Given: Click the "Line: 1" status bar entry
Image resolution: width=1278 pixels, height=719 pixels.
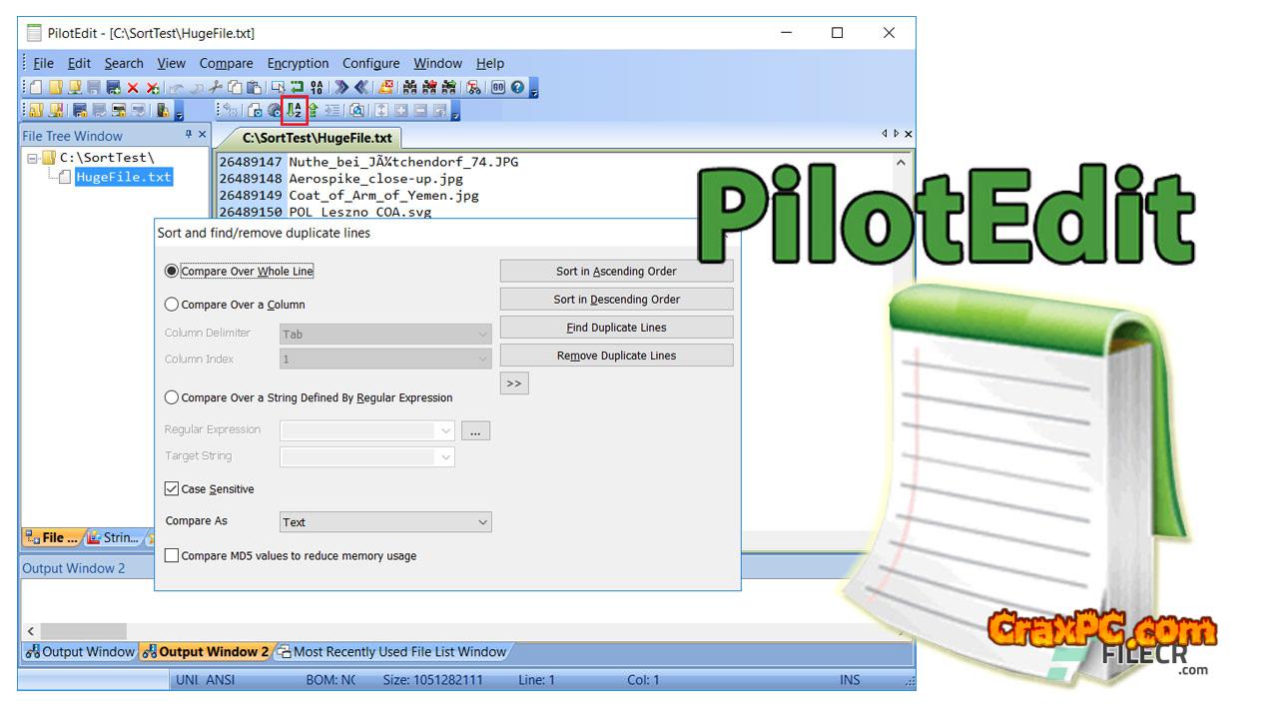Looking at the screenshot, I should coord(536,680).
